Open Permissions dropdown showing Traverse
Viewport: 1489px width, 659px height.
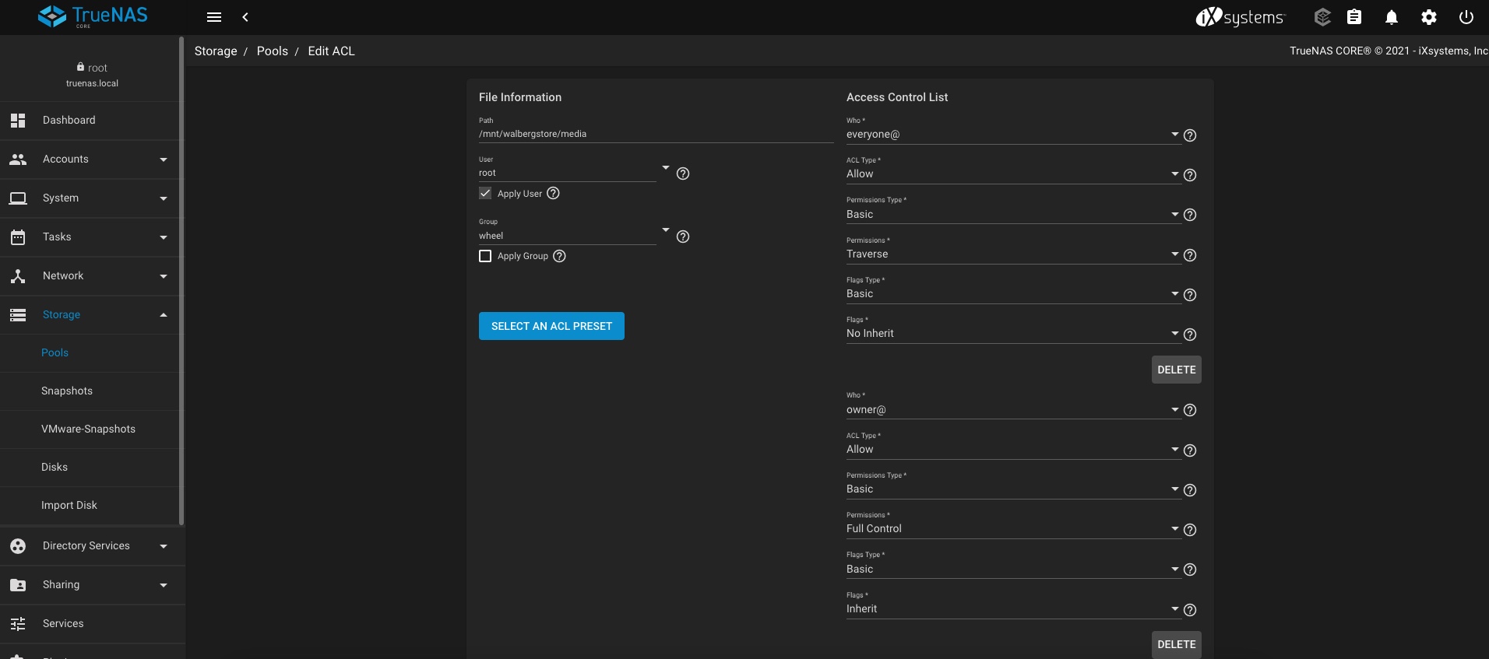coord(1013,254)
